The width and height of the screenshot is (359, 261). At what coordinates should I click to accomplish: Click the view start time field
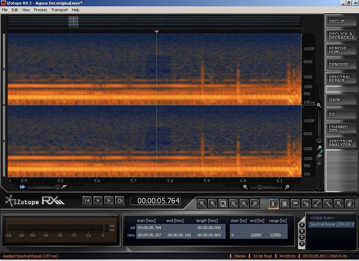[x=151, y=235]
